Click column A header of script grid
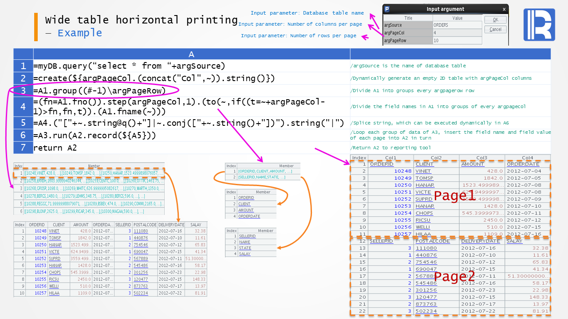The image size is (568, 319). 191,54
